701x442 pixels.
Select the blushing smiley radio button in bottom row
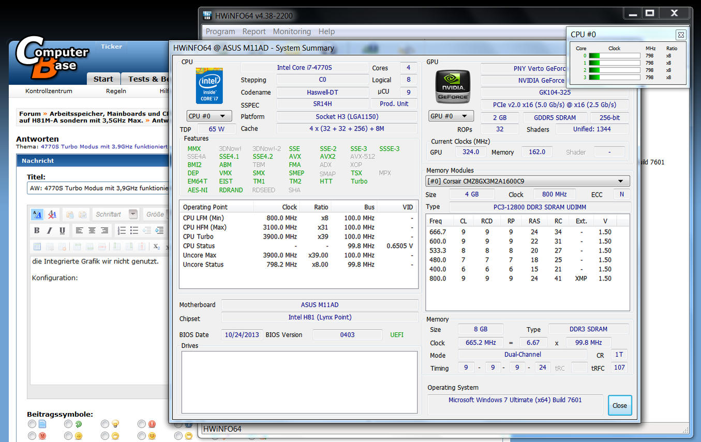coord(142,436)
